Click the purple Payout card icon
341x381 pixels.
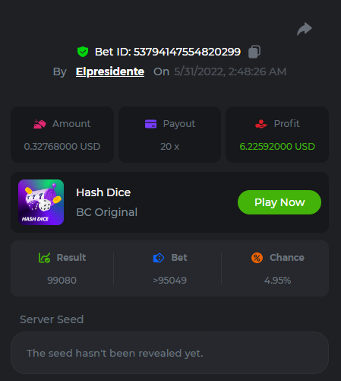point(150,124)
